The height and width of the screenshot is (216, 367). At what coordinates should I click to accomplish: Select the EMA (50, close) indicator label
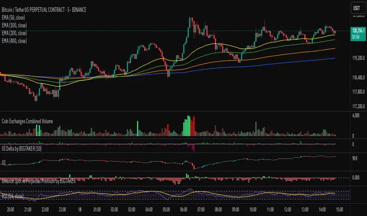[x=13, y=18]
